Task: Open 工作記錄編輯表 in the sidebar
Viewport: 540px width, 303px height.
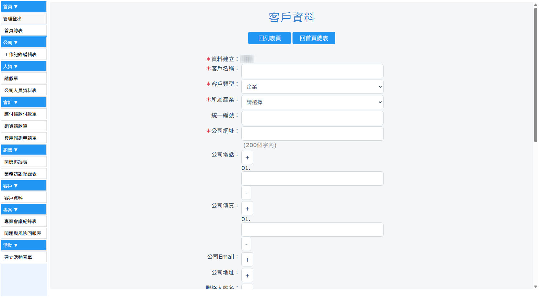Action: (24, 54)
